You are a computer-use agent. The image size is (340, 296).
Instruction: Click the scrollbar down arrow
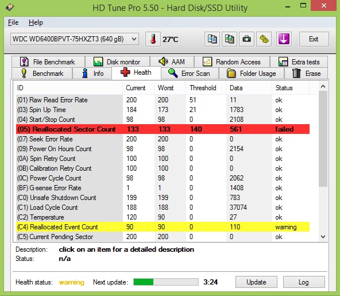point(323,237)
